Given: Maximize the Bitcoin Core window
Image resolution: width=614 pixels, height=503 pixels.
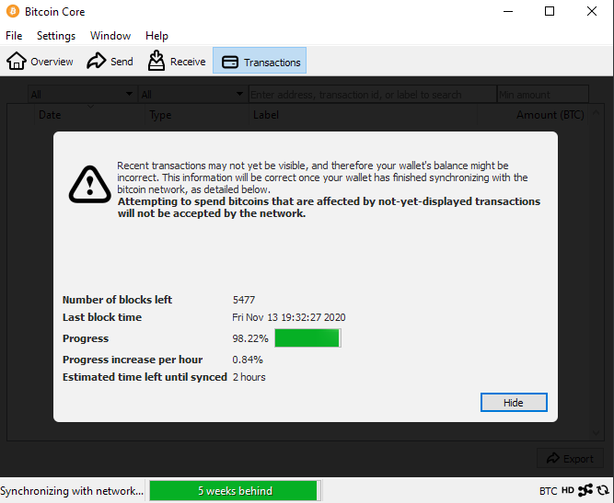Looking at the screenshot, I should click(x=550, y=11).
